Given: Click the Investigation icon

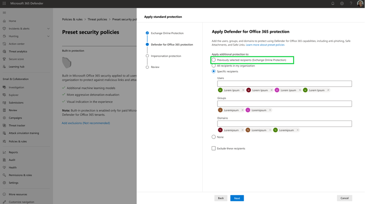Looking at the screenshot, I should 4,87.
